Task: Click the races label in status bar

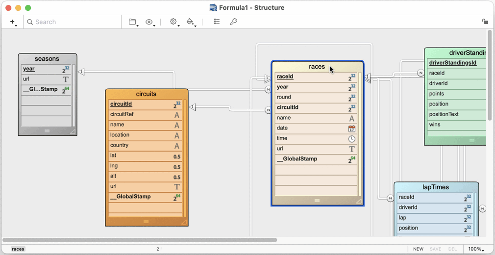Action: tap(18, 249)
